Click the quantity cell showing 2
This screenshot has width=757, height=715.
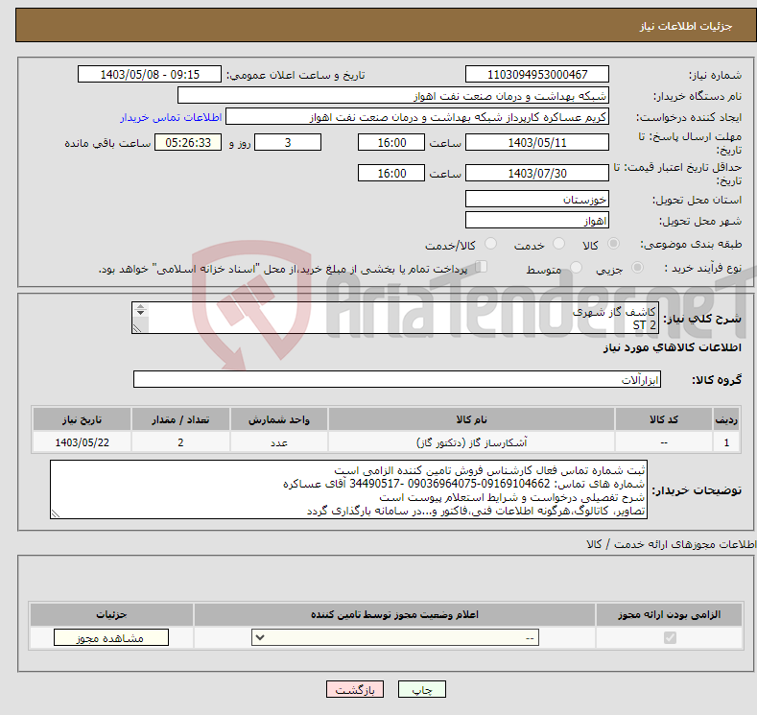(180, 442)
